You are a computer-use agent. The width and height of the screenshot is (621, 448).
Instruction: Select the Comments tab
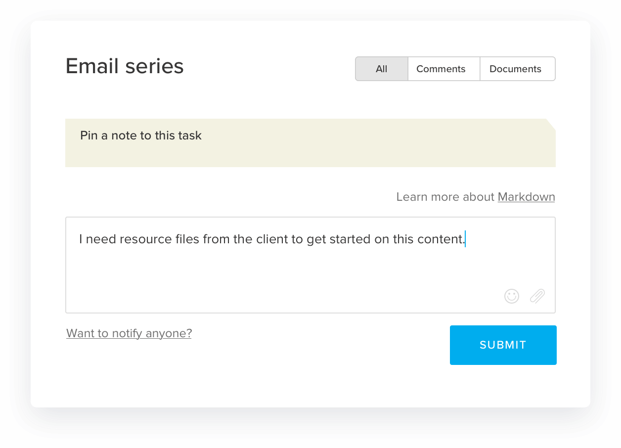pos(441,69)
